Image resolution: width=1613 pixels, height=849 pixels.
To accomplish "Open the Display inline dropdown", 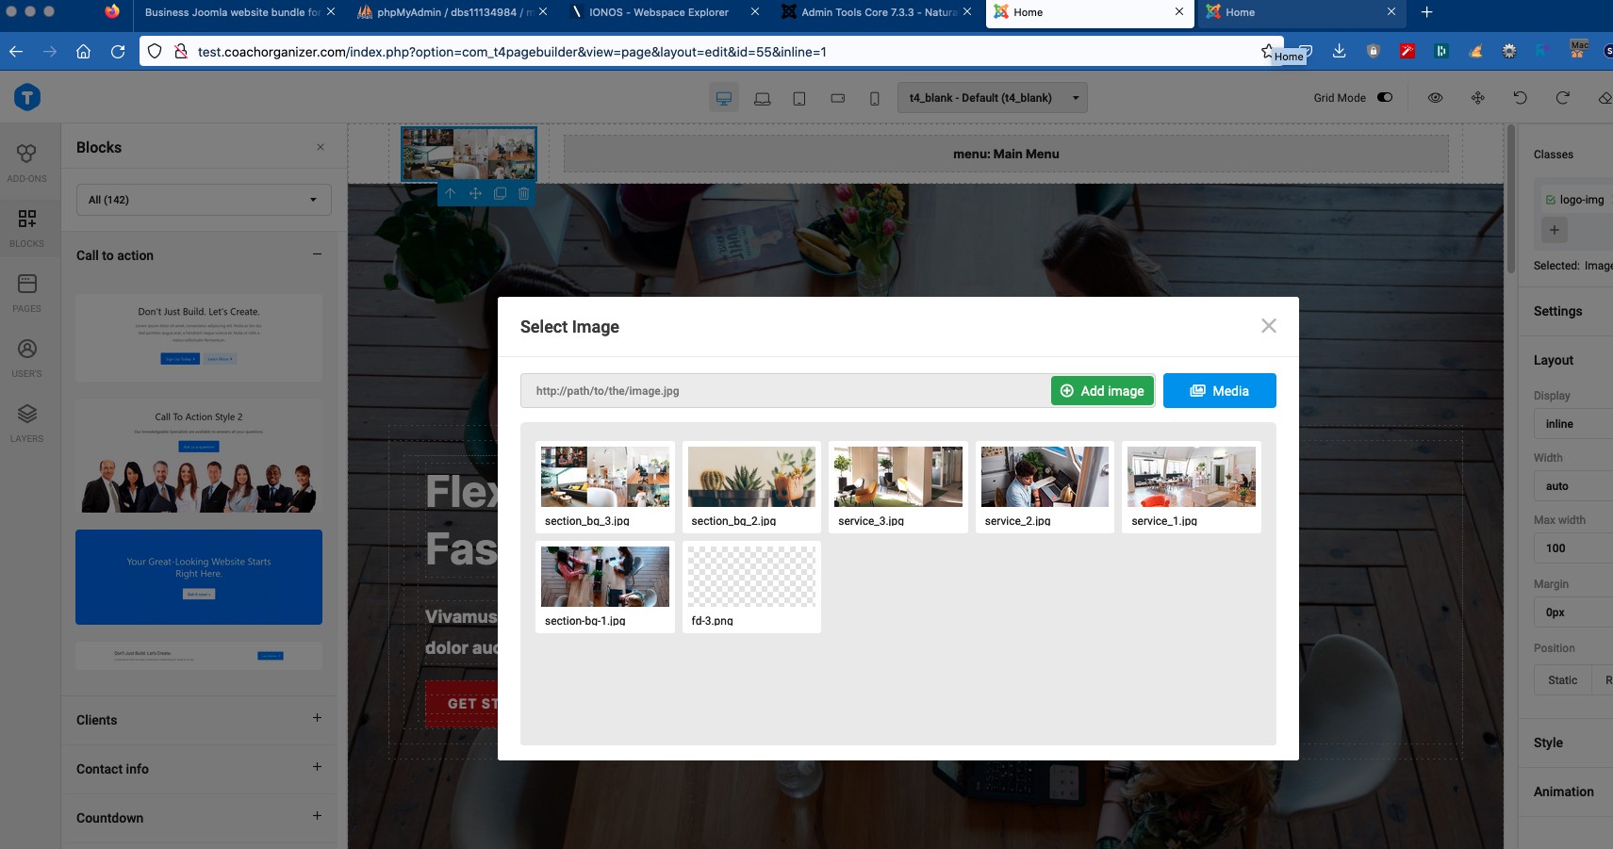I will click(x=1573, y=424).
